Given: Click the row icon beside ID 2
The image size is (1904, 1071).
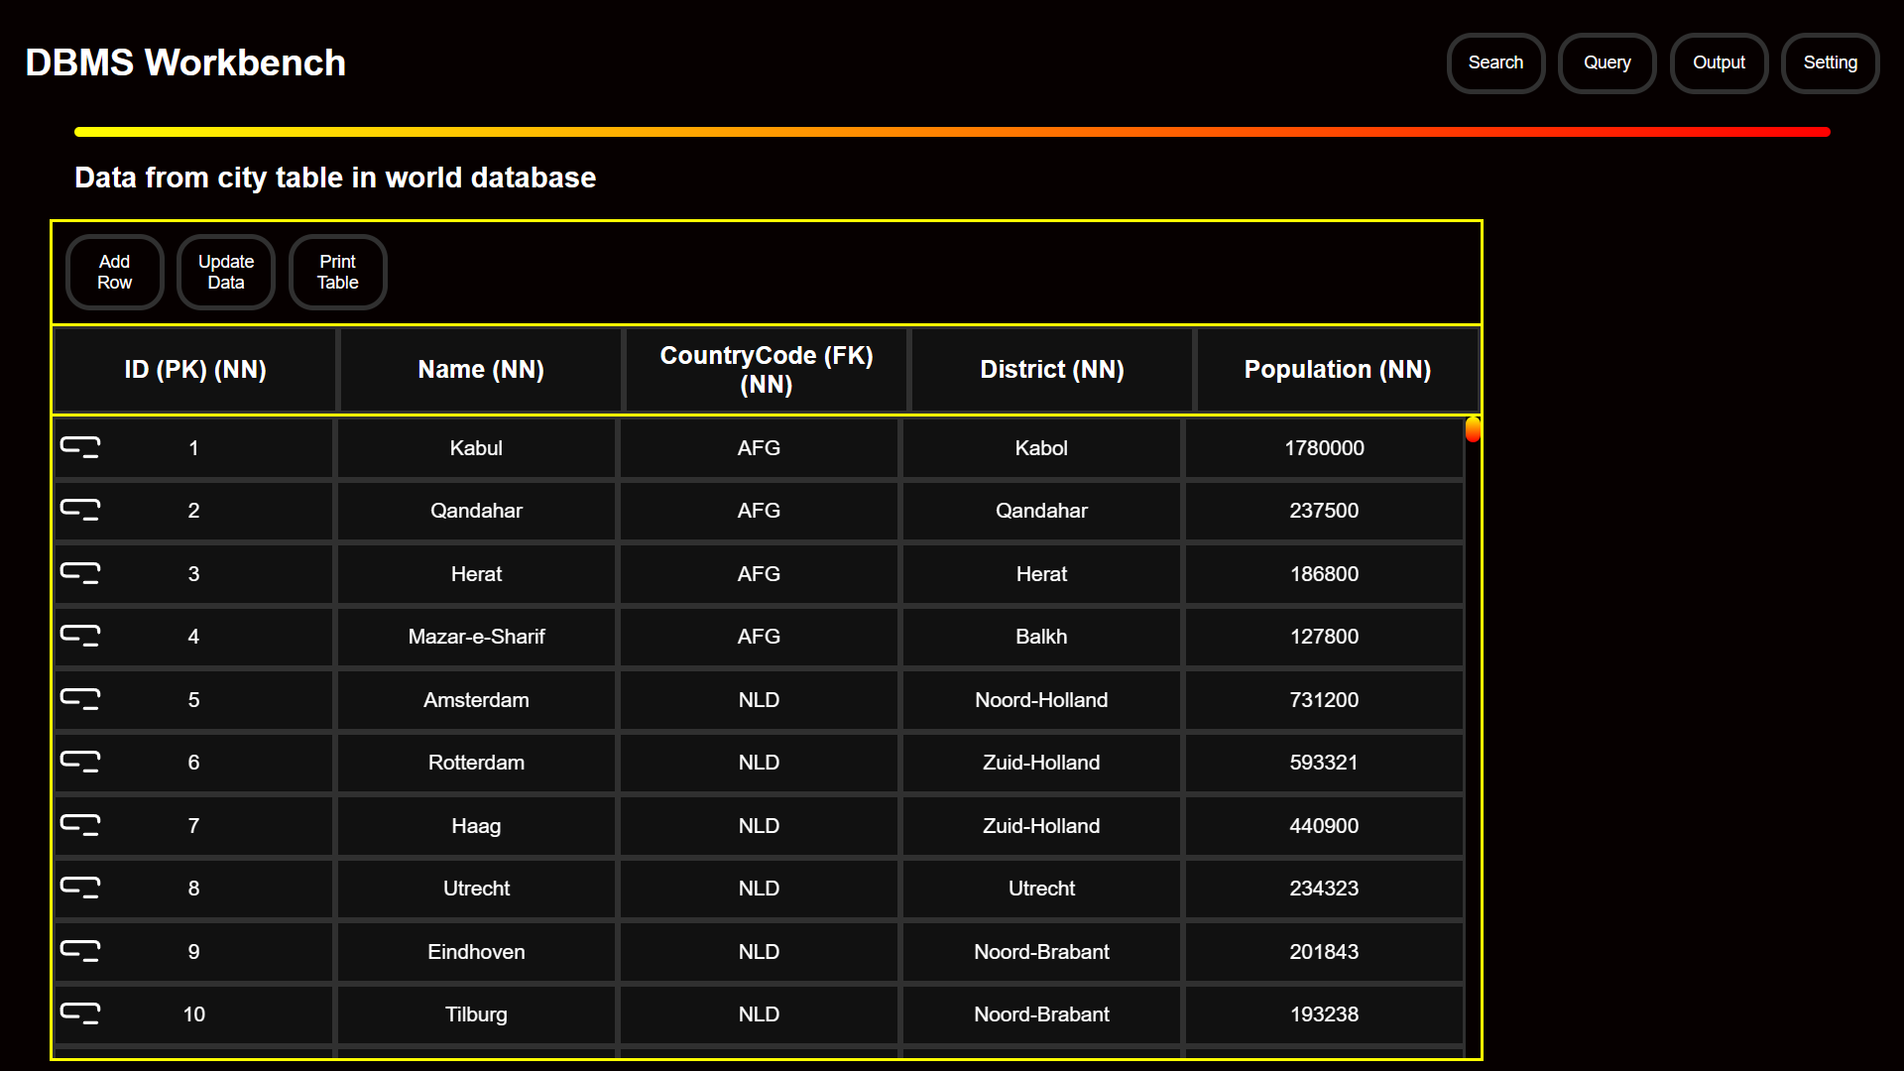Looking at the screenshot, I should (x=80, y=510).
